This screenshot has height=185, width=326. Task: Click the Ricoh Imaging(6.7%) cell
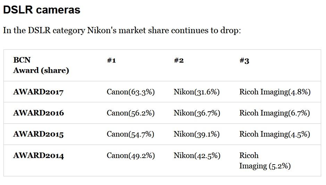(275, 113)
